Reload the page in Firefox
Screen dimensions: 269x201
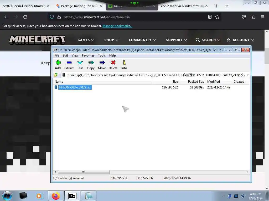click(25, 17)
